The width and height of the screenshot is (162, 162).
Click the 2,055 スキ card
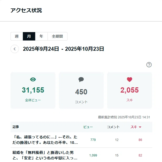point(129,90)
